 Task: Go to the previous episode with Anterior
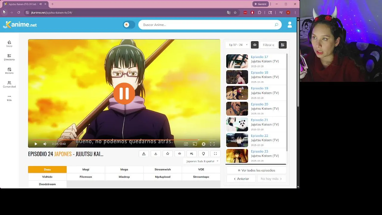pyautogui.click(x=241, y=179)
